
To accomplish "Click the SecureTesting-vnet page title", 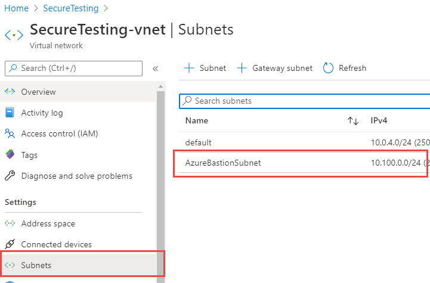I will 98,30.
